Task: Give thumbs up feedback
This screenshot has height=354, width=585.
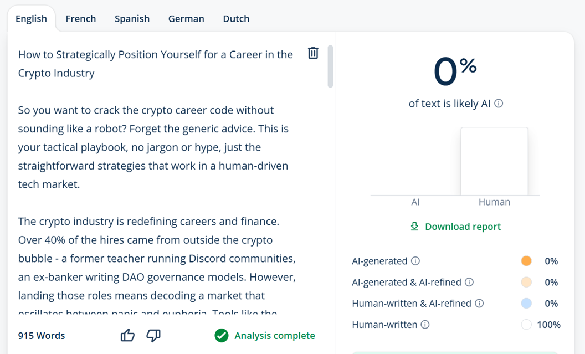Action: click(127, 335)
